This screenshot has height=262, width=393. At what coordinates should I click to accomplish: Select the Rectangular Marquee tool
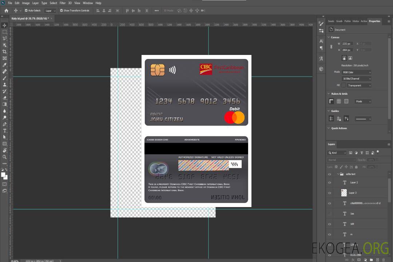tap(5, 32)
